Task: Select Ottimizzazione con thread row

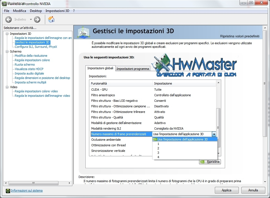Action: tap(121, 145)
